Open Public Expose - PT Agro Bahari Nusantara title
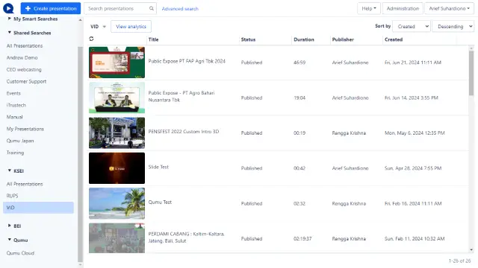The width and height of the screenshot is (478, 268). (x=181, y=96)
